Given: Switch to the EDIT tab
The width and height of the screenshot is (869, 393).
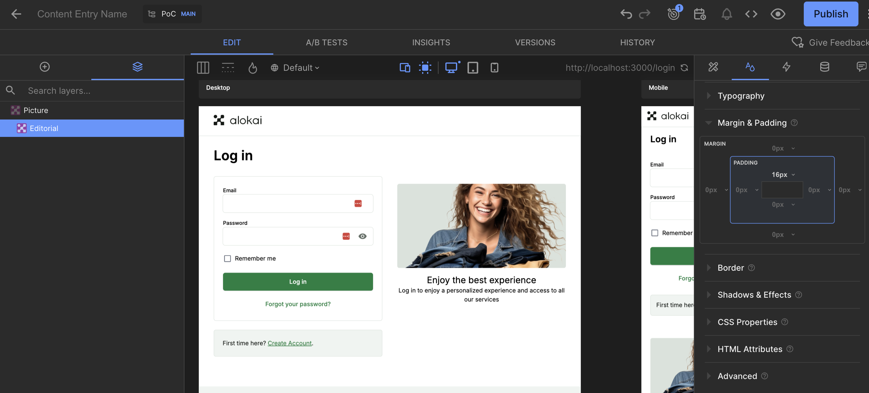Looking at the screenshot, I should click(232, 42).
